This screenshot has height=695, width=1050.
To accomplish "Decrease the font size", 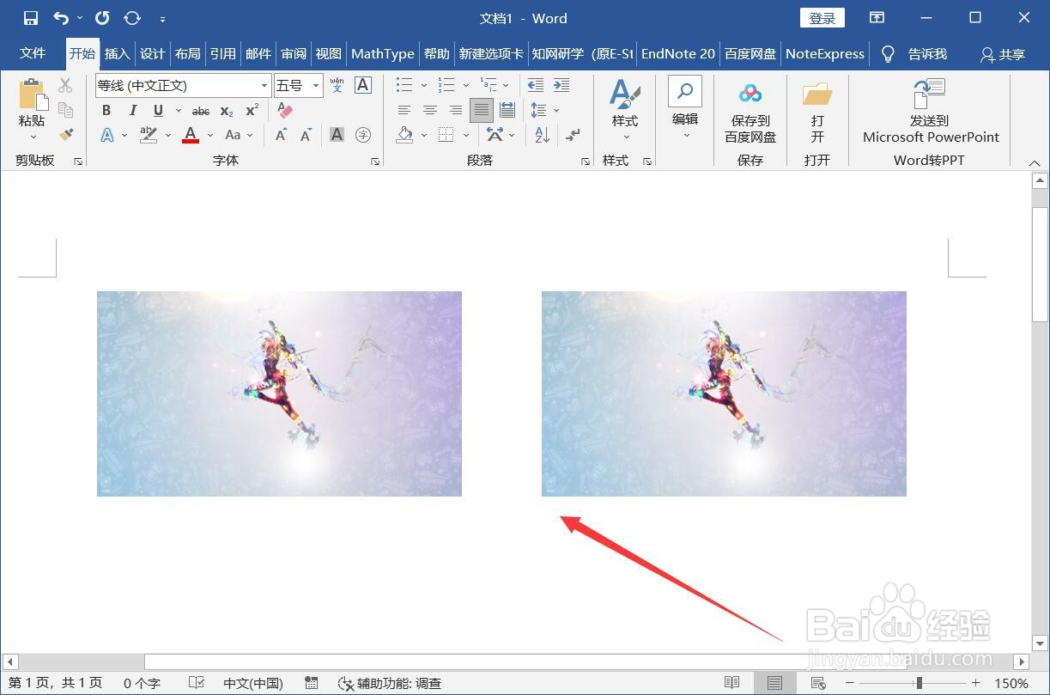I will pos(306,135).
